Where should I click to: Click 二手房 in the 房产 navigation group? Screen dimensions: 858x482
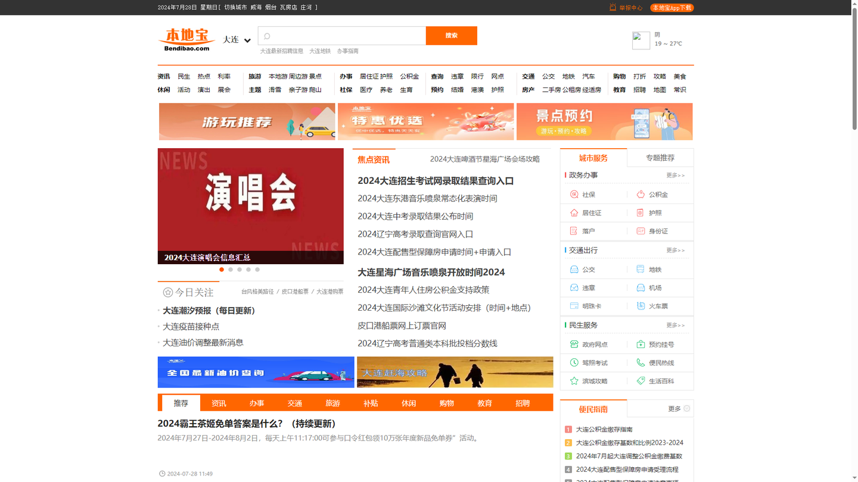[551, 90]
